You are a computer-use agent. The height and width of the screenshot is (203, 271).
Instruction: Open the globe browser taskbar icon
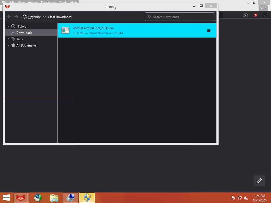pos(38,198)
